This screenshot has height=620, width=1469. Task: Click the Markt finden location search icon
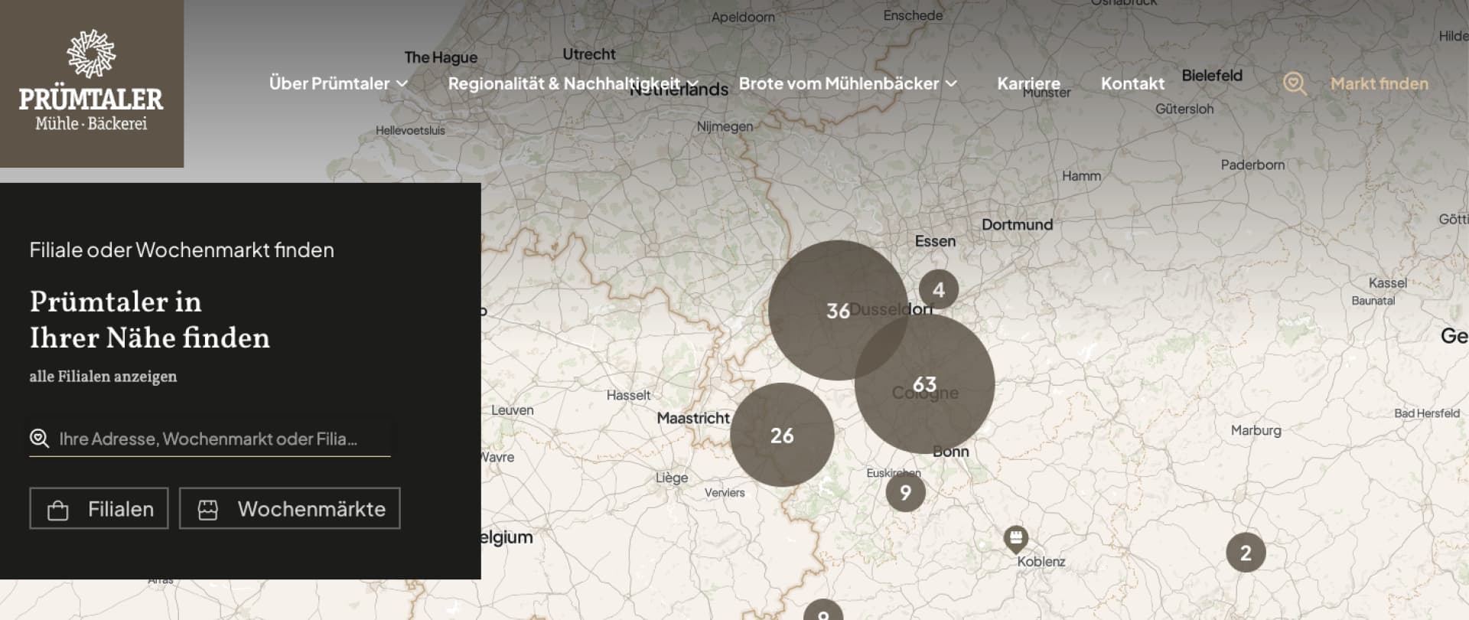(1295, 83)
